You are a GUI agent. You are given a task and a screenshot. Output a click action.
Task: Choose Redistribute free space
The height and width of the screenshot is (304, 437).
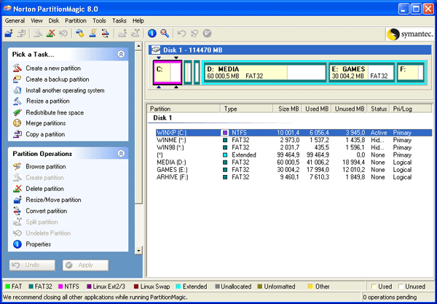(48, 112)
